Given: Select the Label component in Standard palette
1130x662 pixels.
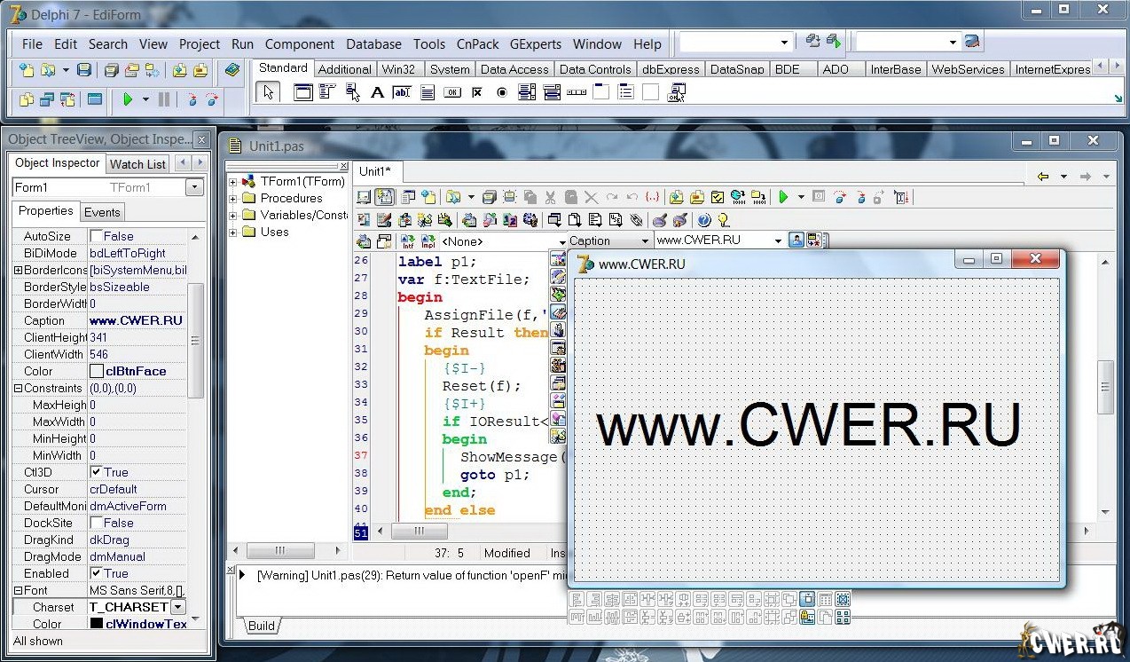Looking at the screenshot, I should (377, 92).
